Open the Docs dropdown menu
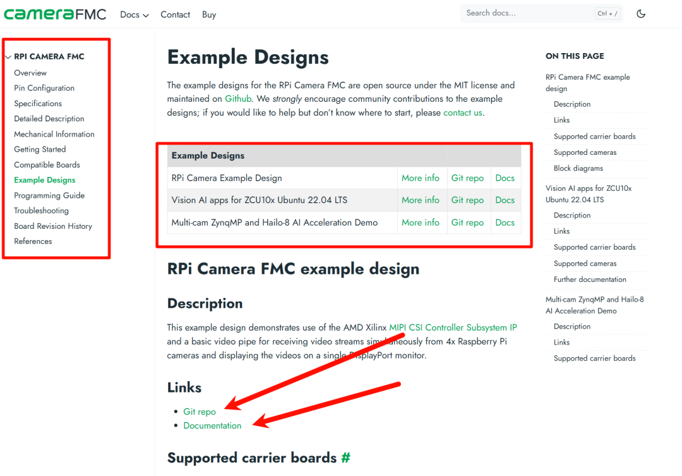 [134, 15]
